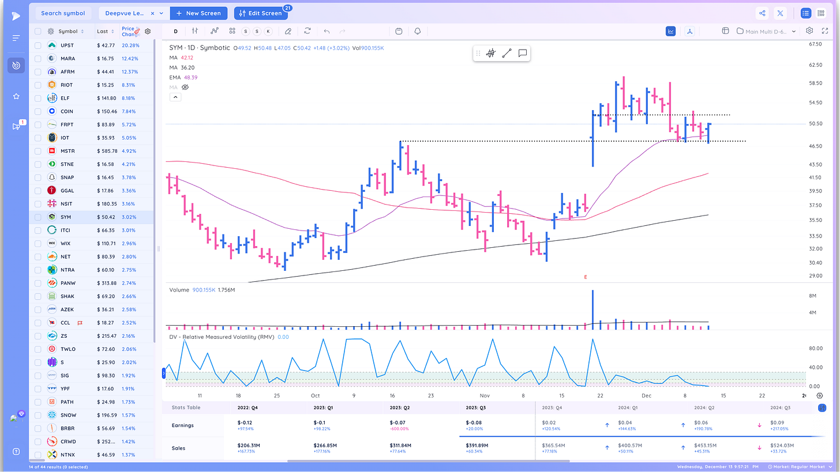
Task: Open the screener radar icon in sidebar
Action: click(x=16, y=66)
